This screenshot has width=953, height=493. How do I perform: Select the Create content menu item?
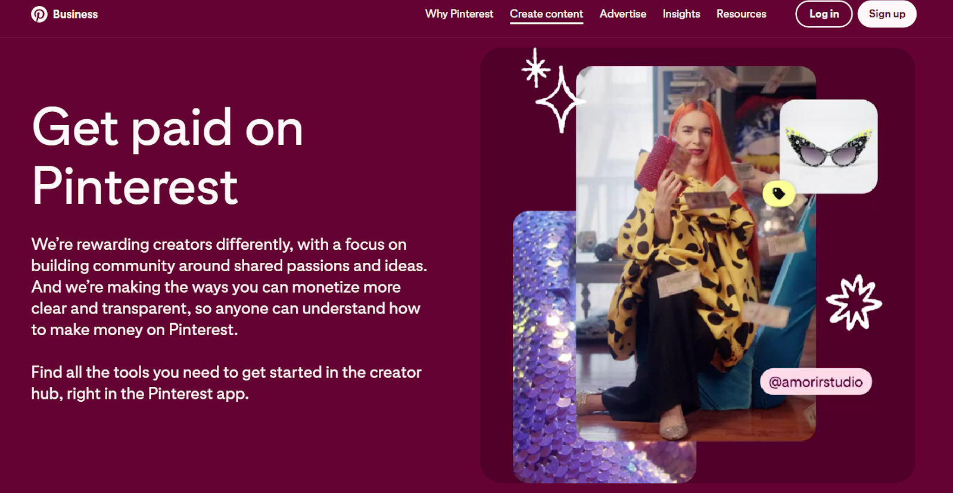click(x=546, y=14)
